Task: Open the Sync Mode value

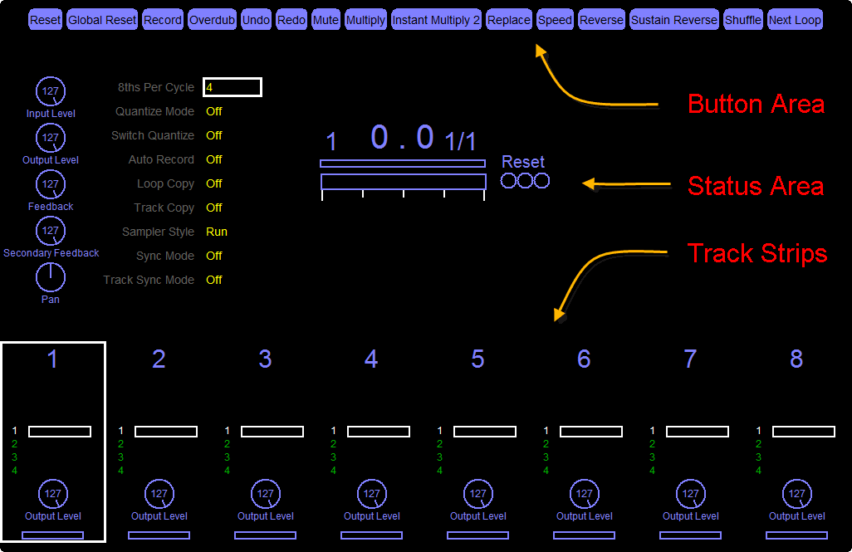Action: coord(214,256)
